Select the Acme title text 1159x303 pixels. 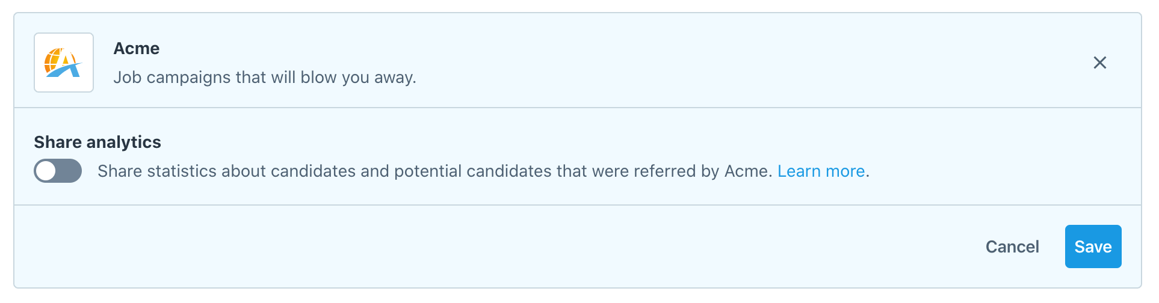click(x=137, y=49)
